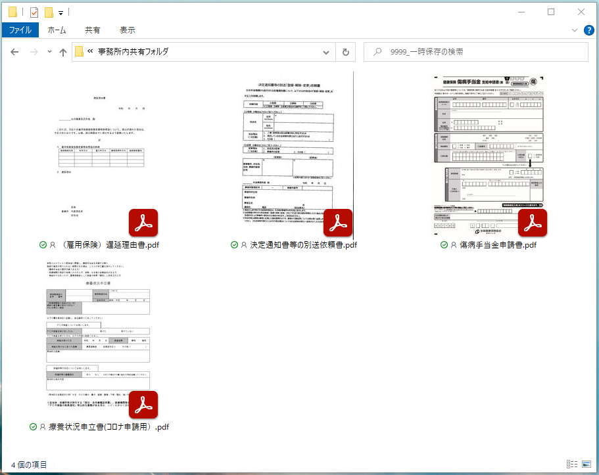Open the 傷病手当金申請書.pdf file thumbnail
599x475 pixels.
click(x=489, y=152)
